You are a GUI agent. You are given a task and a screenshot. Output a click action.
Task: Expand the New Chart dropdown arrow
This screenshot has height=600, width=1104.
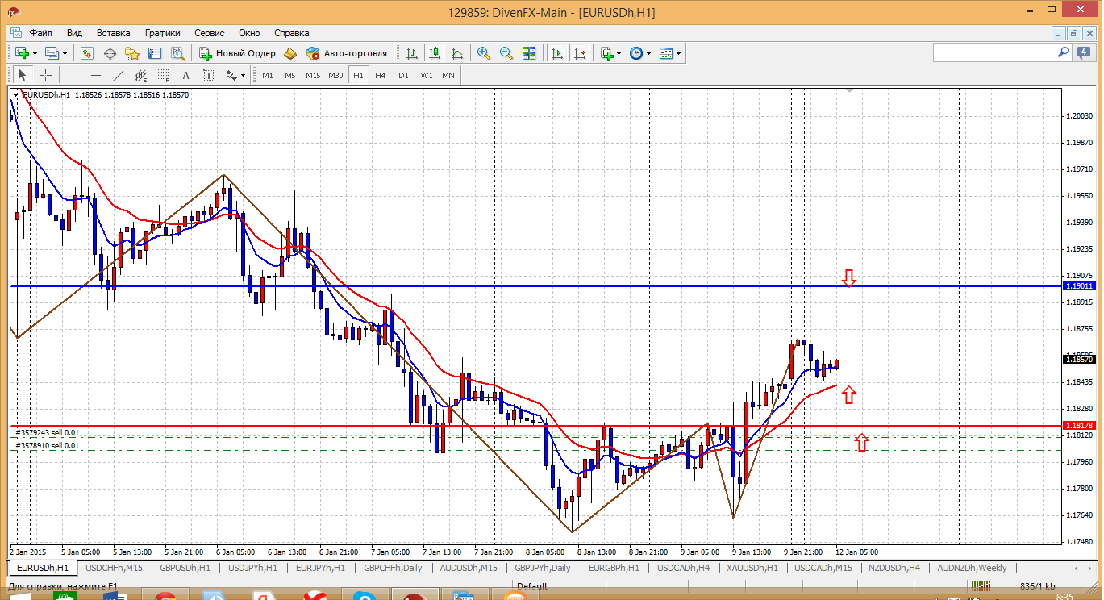click(35, 53)
